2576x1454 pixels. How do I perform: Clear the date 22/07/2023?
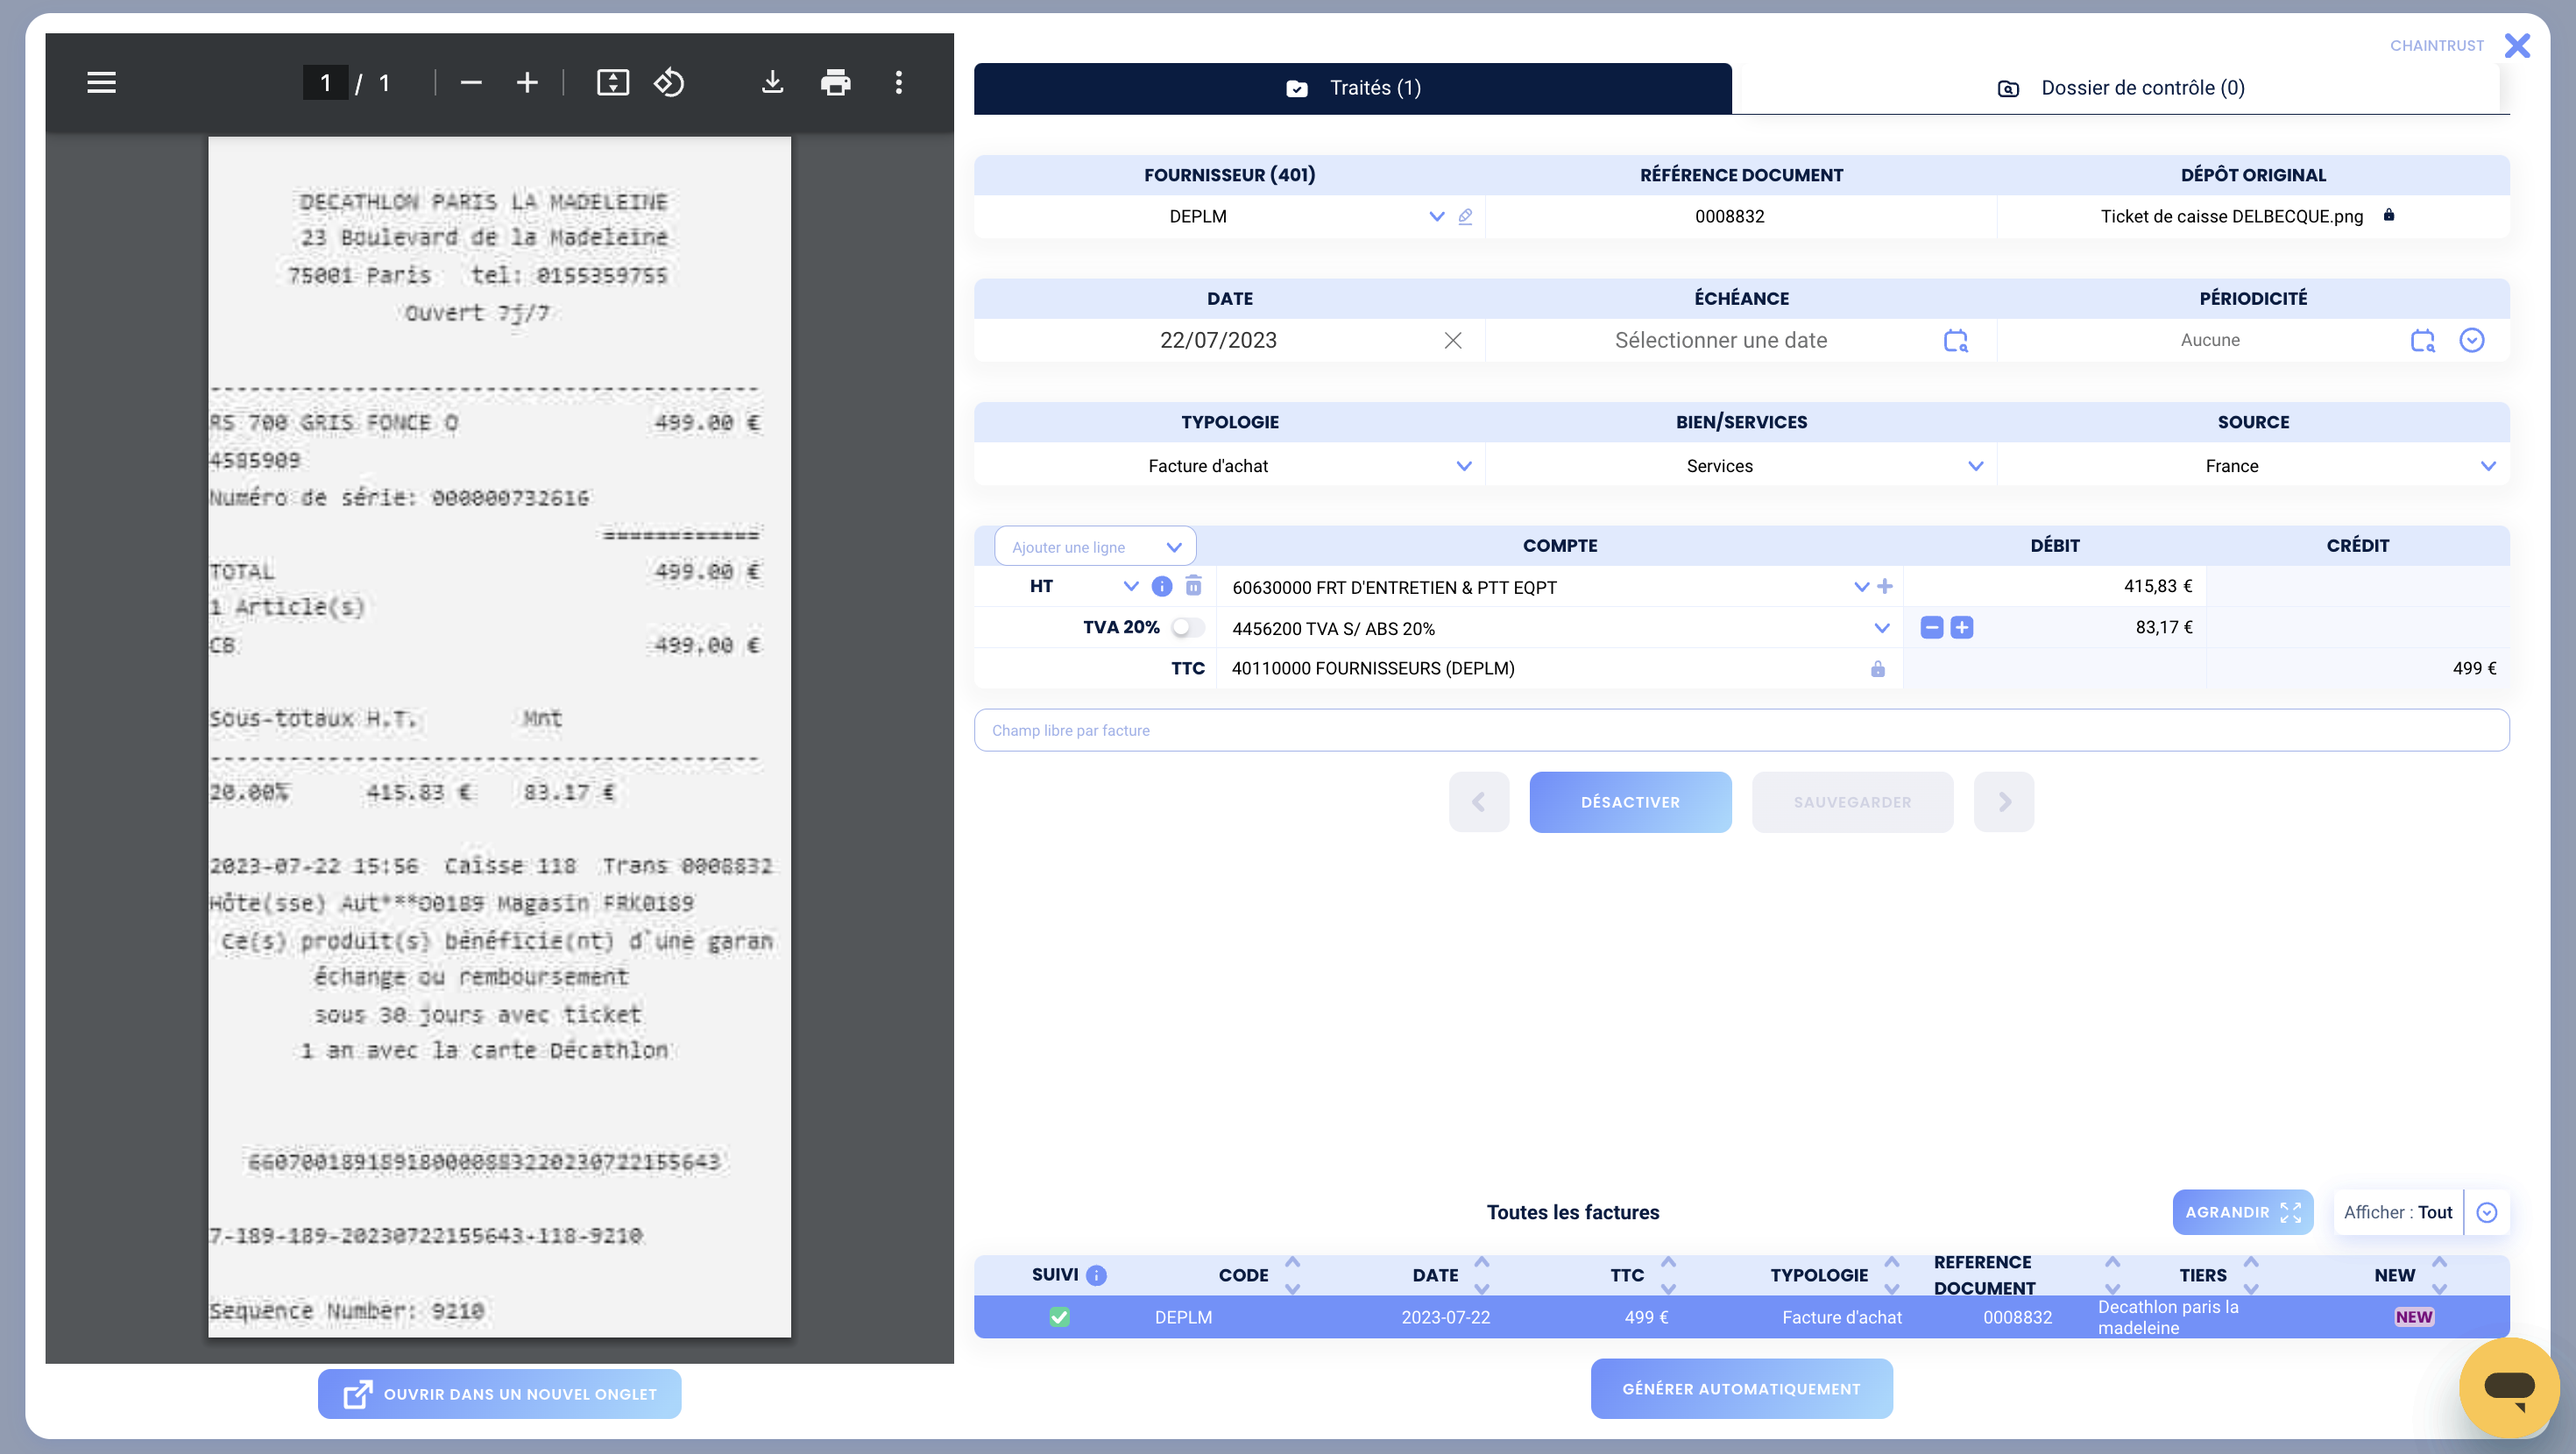pyautogui.click(x=1453, y=340)
